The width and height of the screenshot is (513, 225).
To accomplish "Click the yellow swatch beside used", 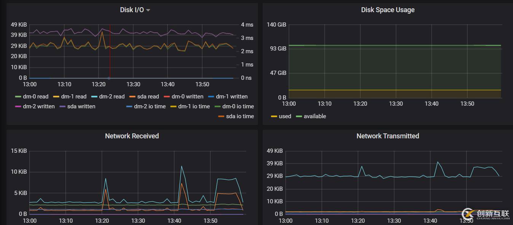I will click(274, 116).
